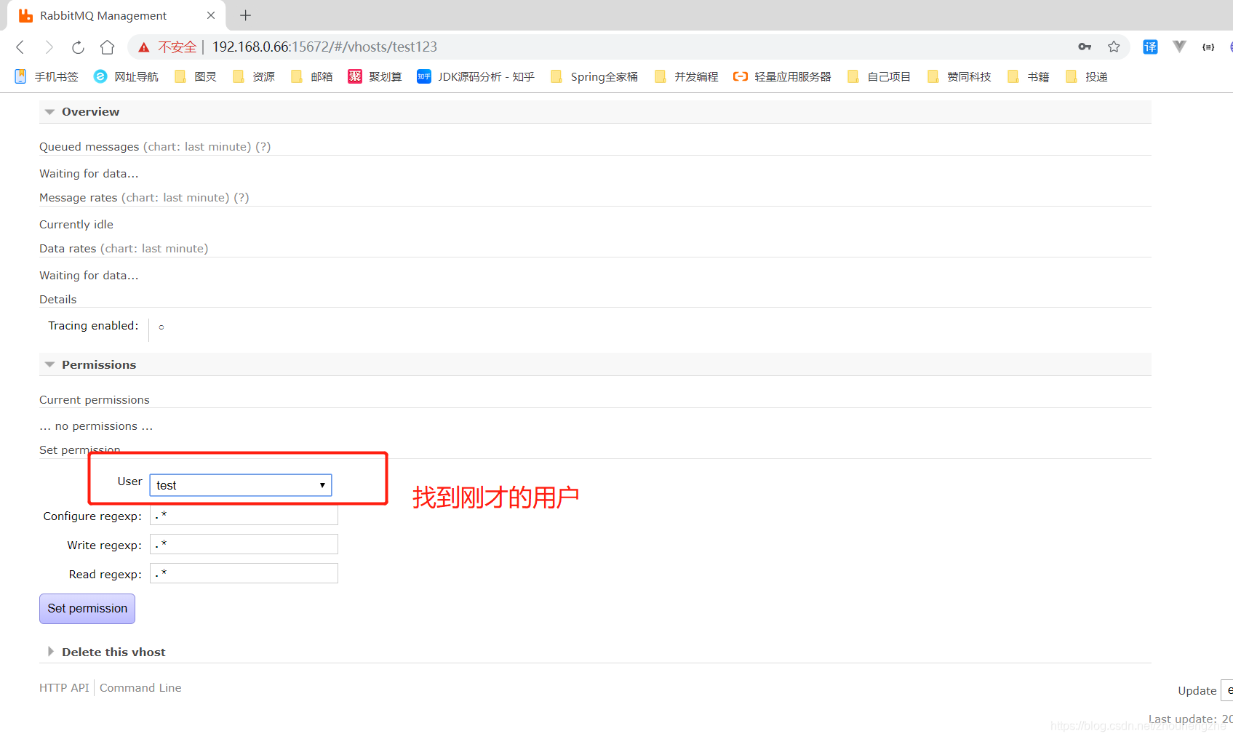Open the 邮箱 bookmark folder
1233x739 pixels.
coord(312,76)
